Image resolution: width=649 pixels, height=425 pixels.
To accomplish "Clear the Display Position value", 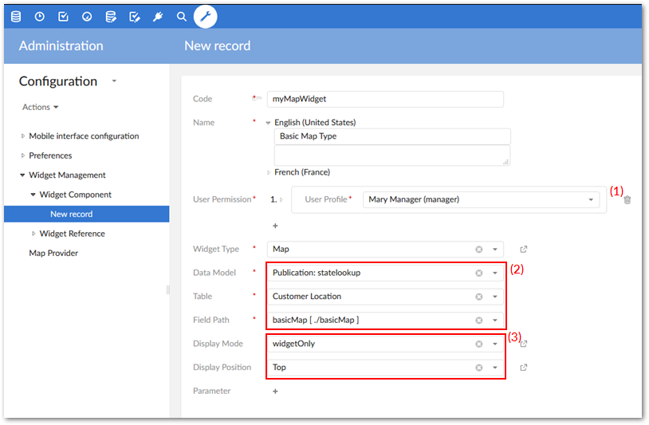I will coord(479,368).
